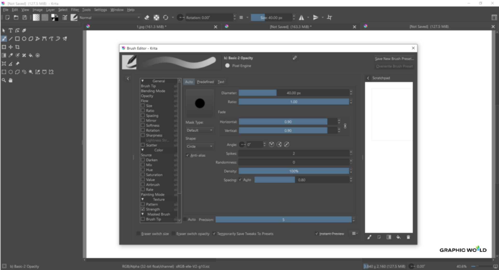The width and height of the screenshot is (499, 270).
Task: Open the Mask Type dropdown
Action: 199,130
